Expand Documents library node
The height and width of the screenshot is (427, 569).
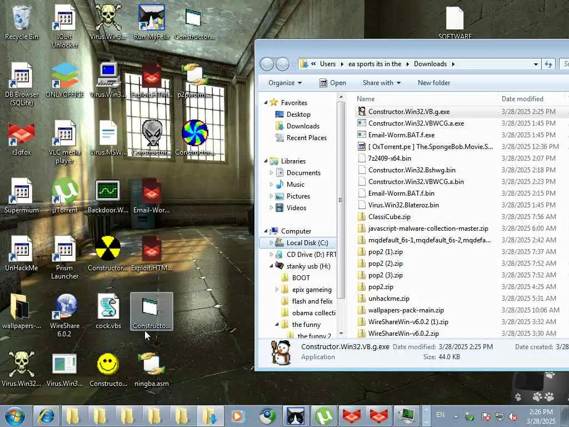(271, 173)
